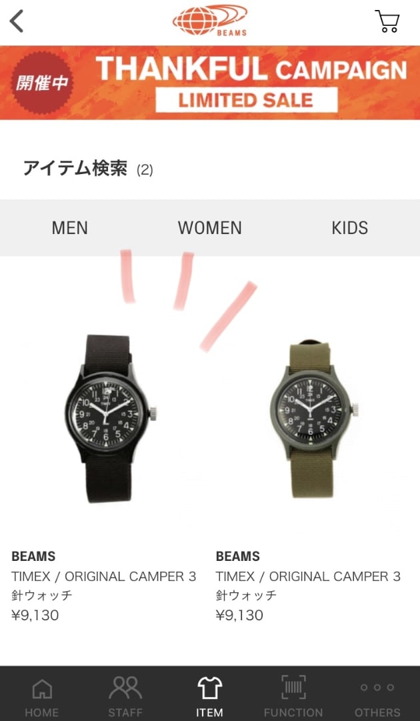Tap right product's ¥9,130 price
420x721 pixels.
coord(239,615)
